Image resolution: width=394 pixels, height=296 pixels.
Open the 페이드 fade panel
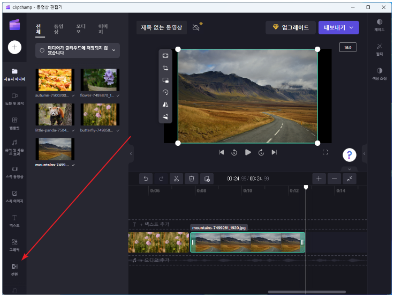point(380,25)
